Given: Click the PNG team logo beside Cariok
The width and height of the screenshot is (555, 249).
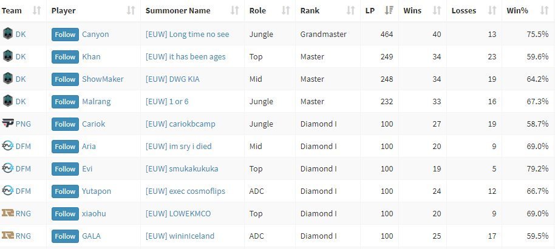Looking at the screenshot, I should [8, 123].
